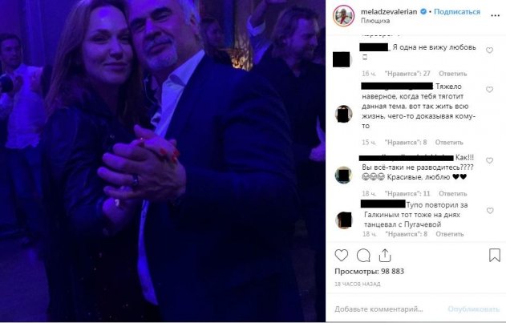Click the speech bubble comment icon

pos(363,256)
